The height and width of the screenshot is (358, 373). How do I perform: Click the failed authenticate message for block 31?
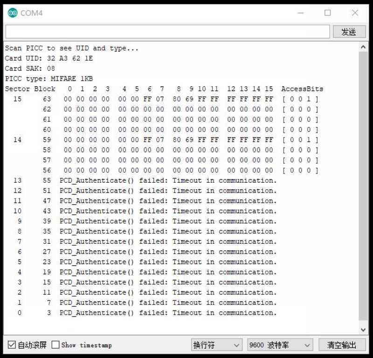pyautogui.click(x=168, y=241)
